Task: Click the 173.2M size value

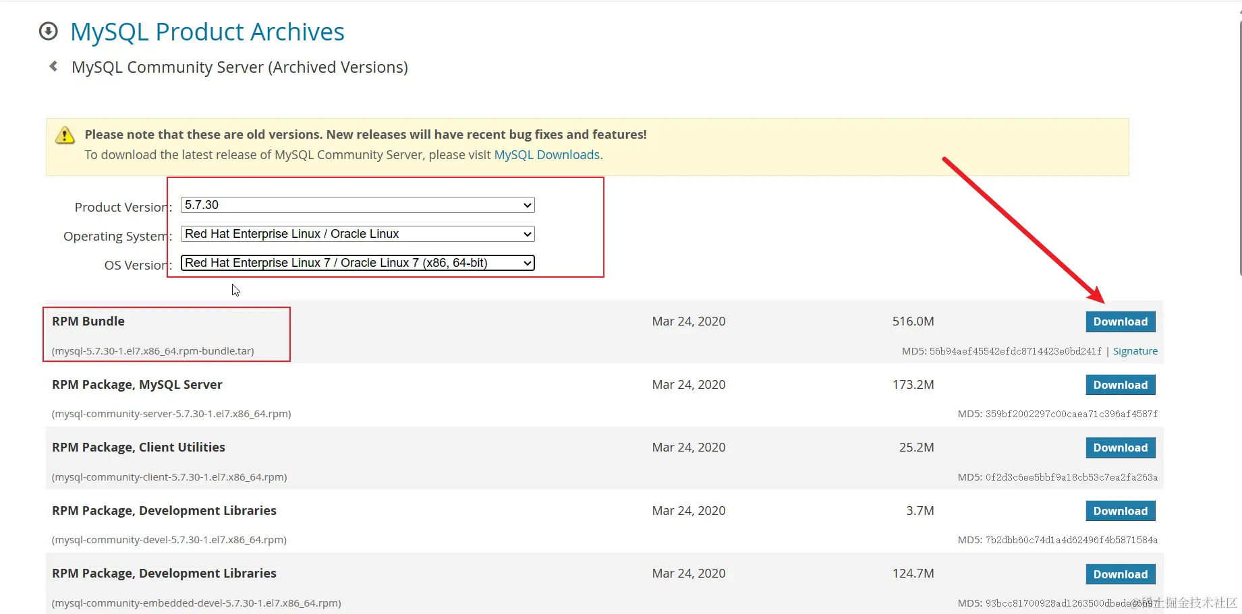Action: (x=913, y=385)
